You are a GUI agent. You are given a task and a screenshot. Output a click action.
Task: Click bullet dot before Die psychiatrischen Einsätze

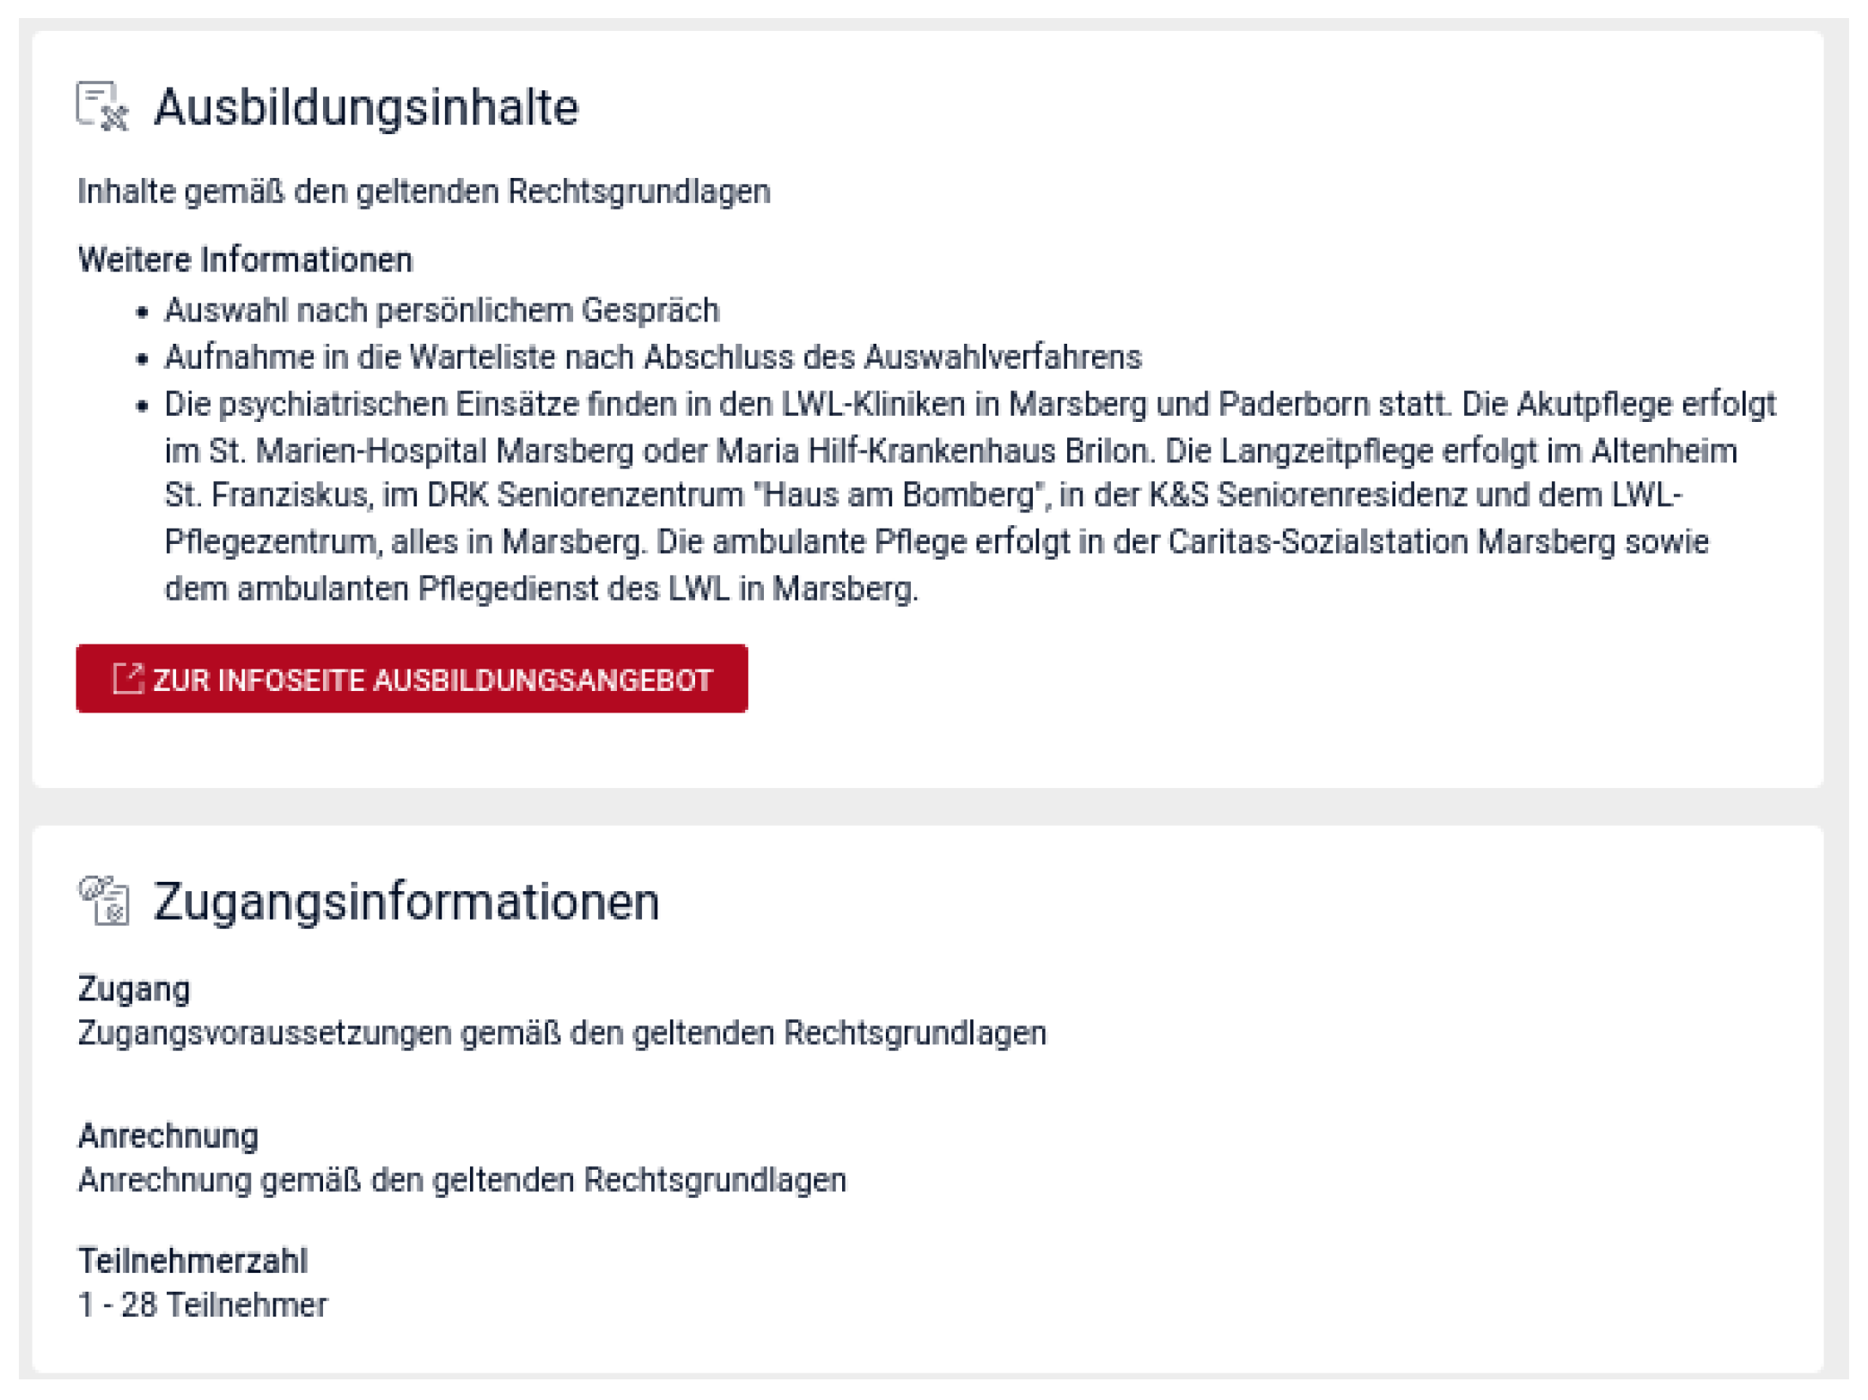[142, 407]
